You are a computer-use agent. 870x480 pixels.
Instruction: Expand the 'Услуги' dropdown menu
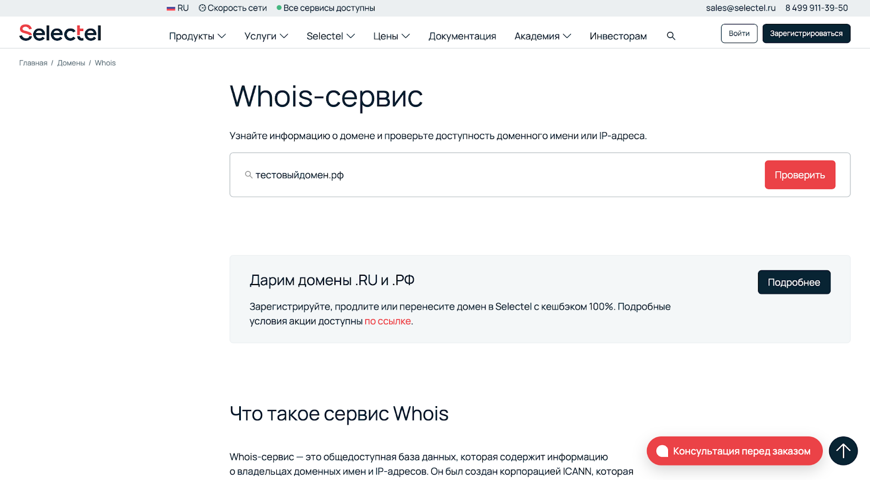tap(266, 36)
